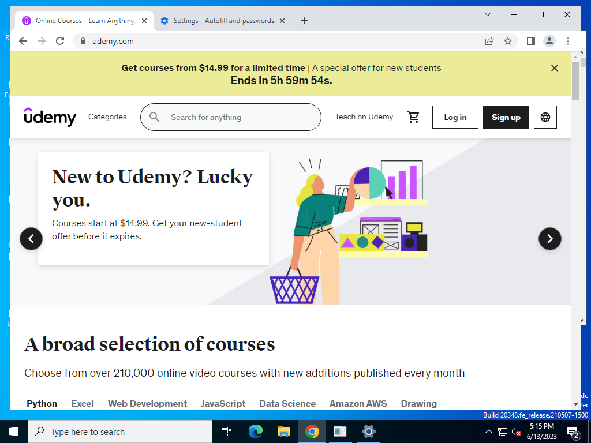Open the Settings gear taskbar app
The height and width of the screenshot is (443, 591).
[368, 431]
